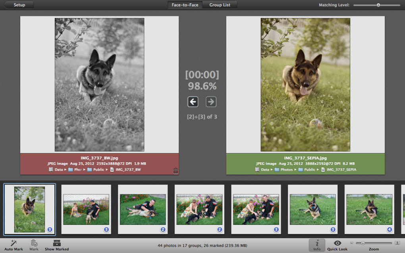Select fourth group thumbnail with couple sitting

click(x=199, y=209)
